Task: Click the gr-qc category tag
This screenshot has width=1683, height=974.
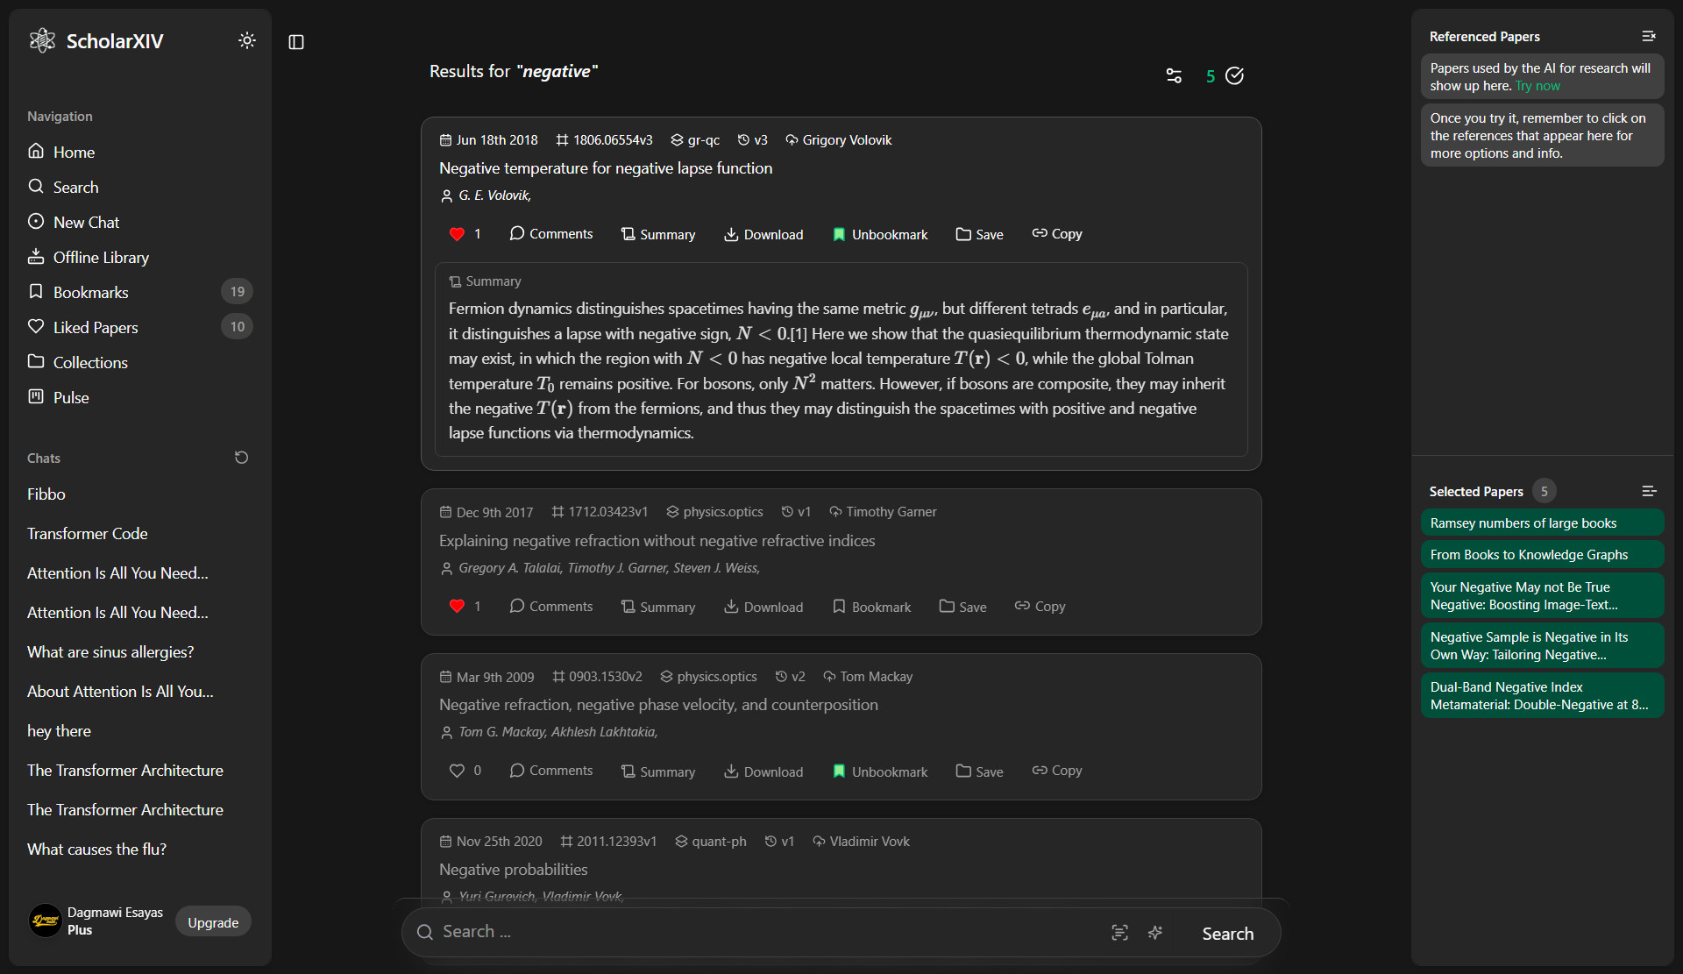Action: click(695, 140)
